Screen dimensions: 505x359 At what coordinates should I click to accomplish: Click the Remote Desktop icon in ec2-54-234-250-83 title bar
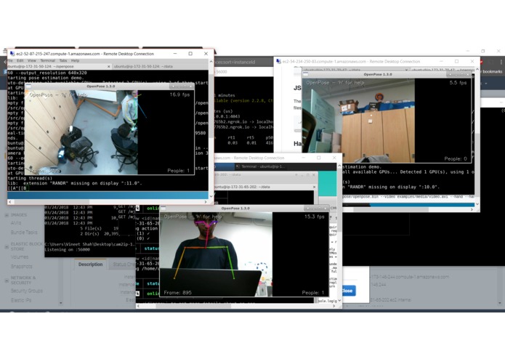point(278,61)
